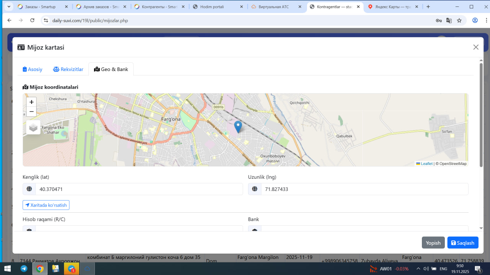Open the Chrome three-dot menu

click(485, 20)
